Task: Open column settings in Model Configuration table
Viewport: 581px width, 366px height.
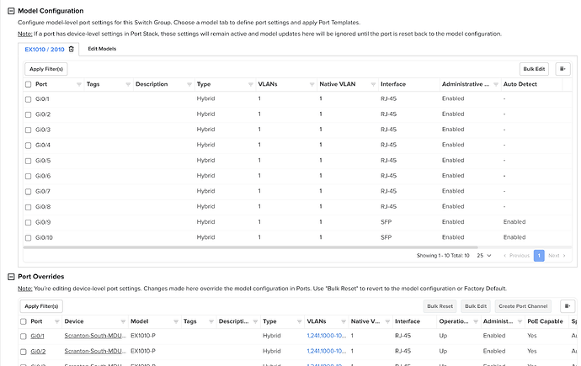Action: pyautogui.click(x=562, y=69)
